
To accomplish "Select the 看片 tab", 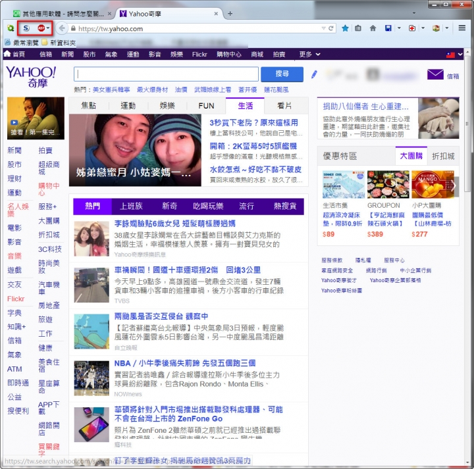I will (284, 105).
